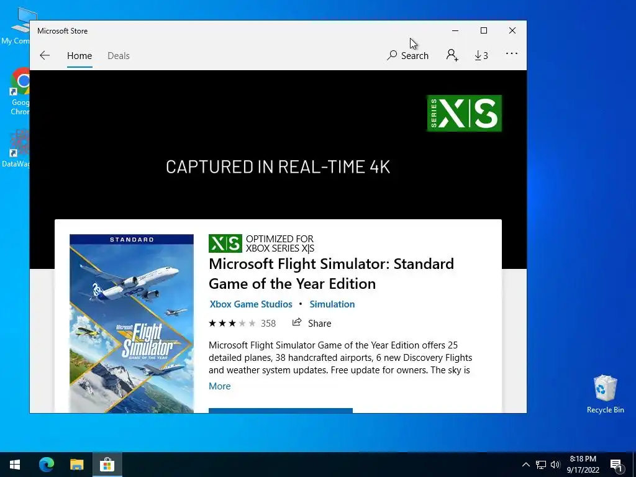Expand the description with More

(219, 386)
